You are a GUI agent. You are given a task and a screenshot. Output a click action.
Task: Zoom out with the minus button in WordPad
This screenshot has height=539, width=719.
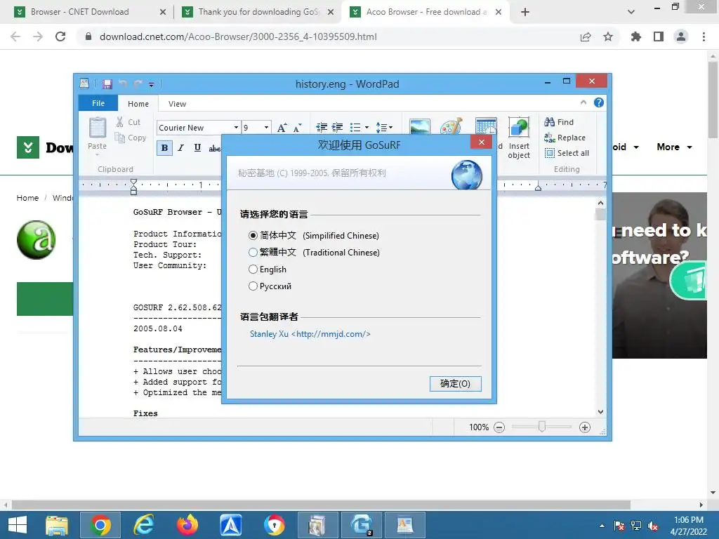tap(499, 427)
